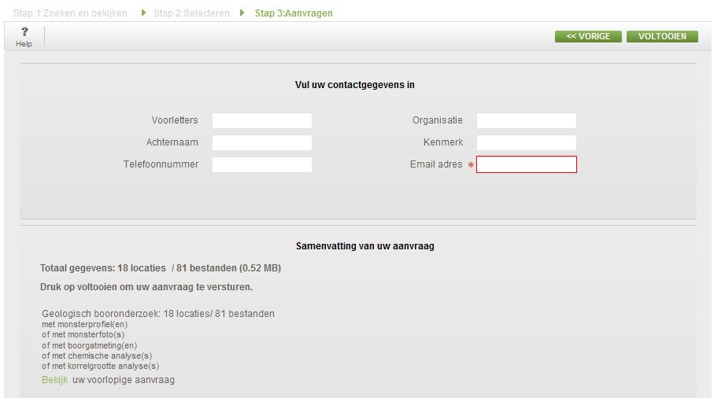Go back with the << VORIGE button
Screen dimensions: 725x398
tap(588, 36)
